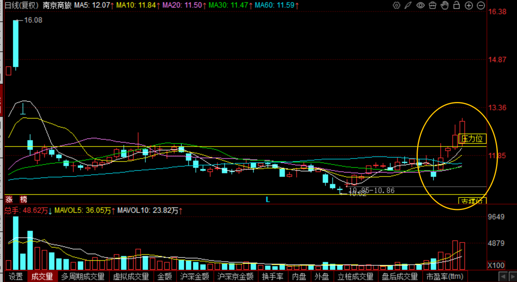Click the 16.08 high price label
This screenshot has width=517, height=282.
click(33, 20)
